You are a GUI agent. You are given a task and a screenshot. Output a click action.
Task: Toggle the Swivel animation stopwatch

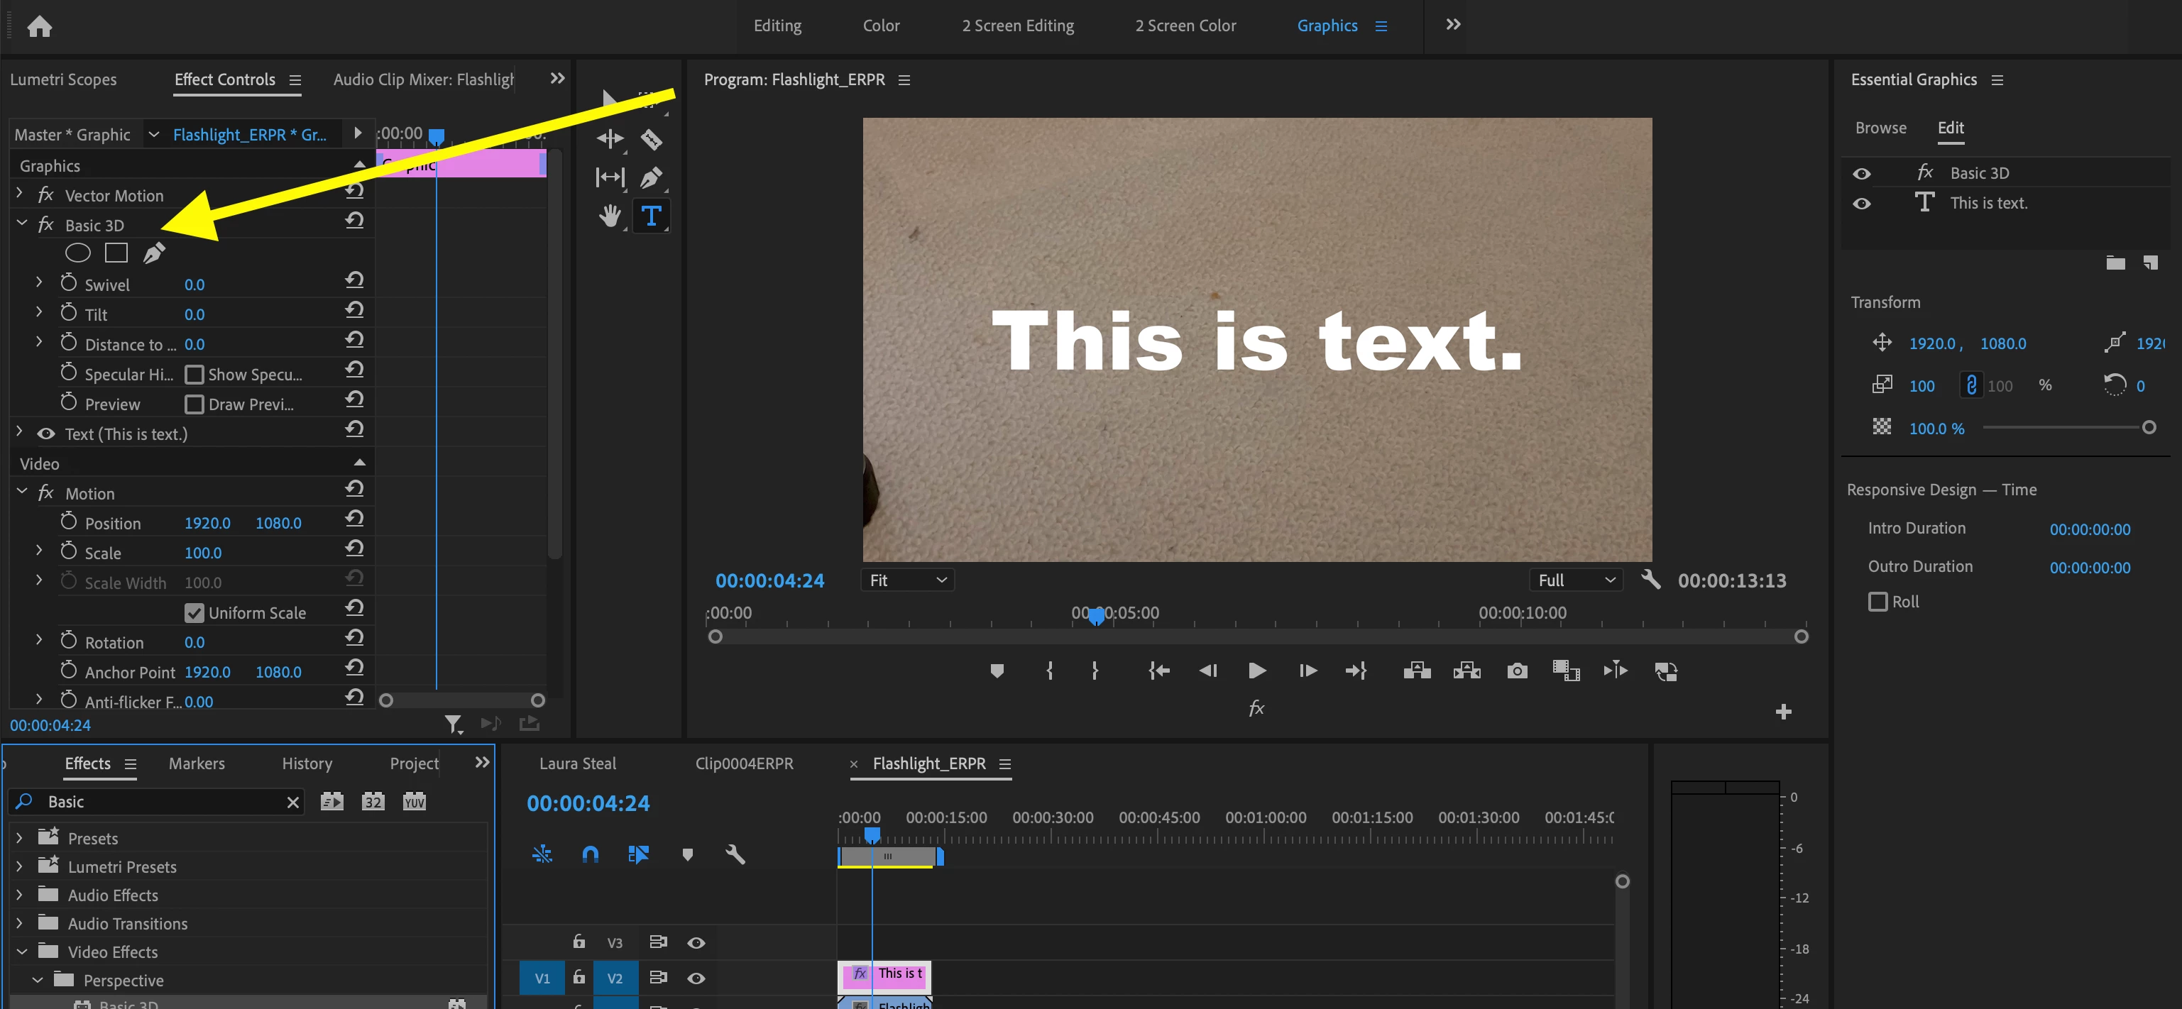tap(69, 284)
